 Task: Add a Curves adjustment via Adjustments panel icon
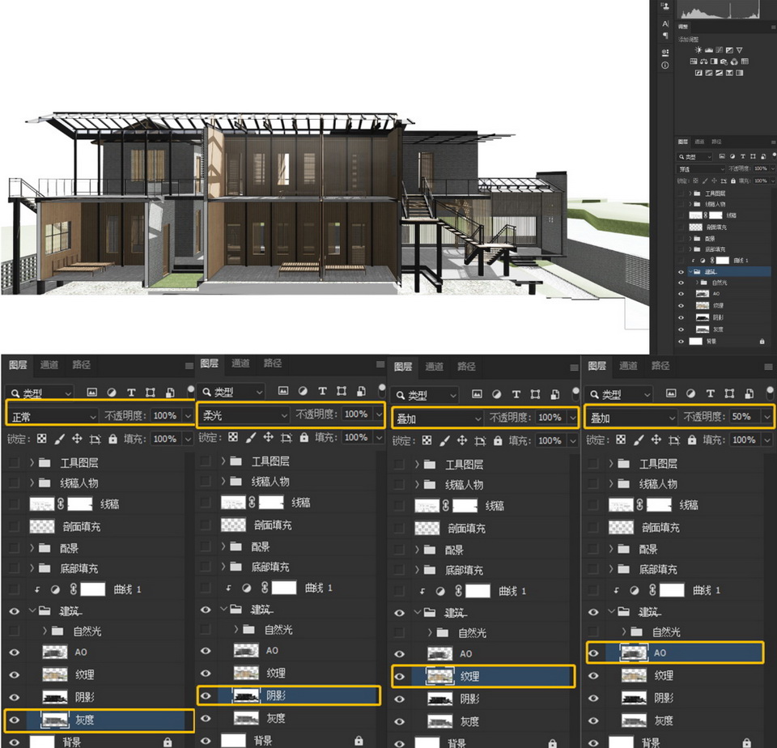click(720, 50)
